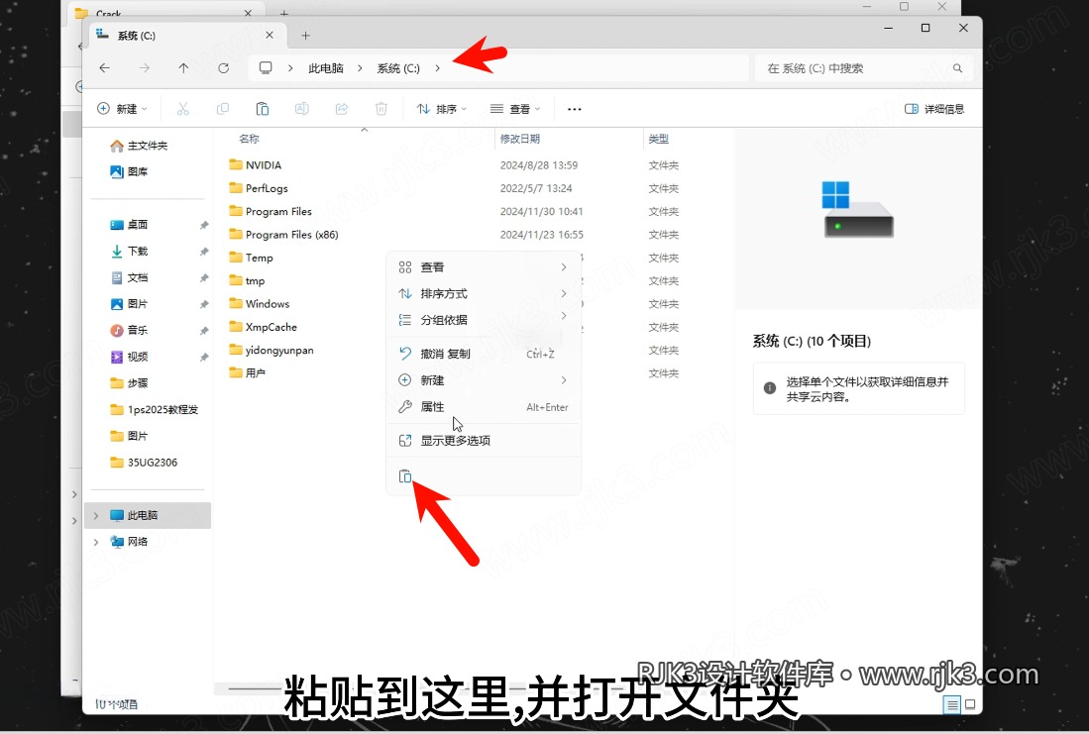Close the 系统 (C:) tab
The image size is (1089, 734).
pos(270,36)
